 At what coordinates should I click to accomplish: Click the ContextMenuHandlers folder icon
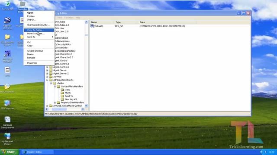click(x=58, y=87)
